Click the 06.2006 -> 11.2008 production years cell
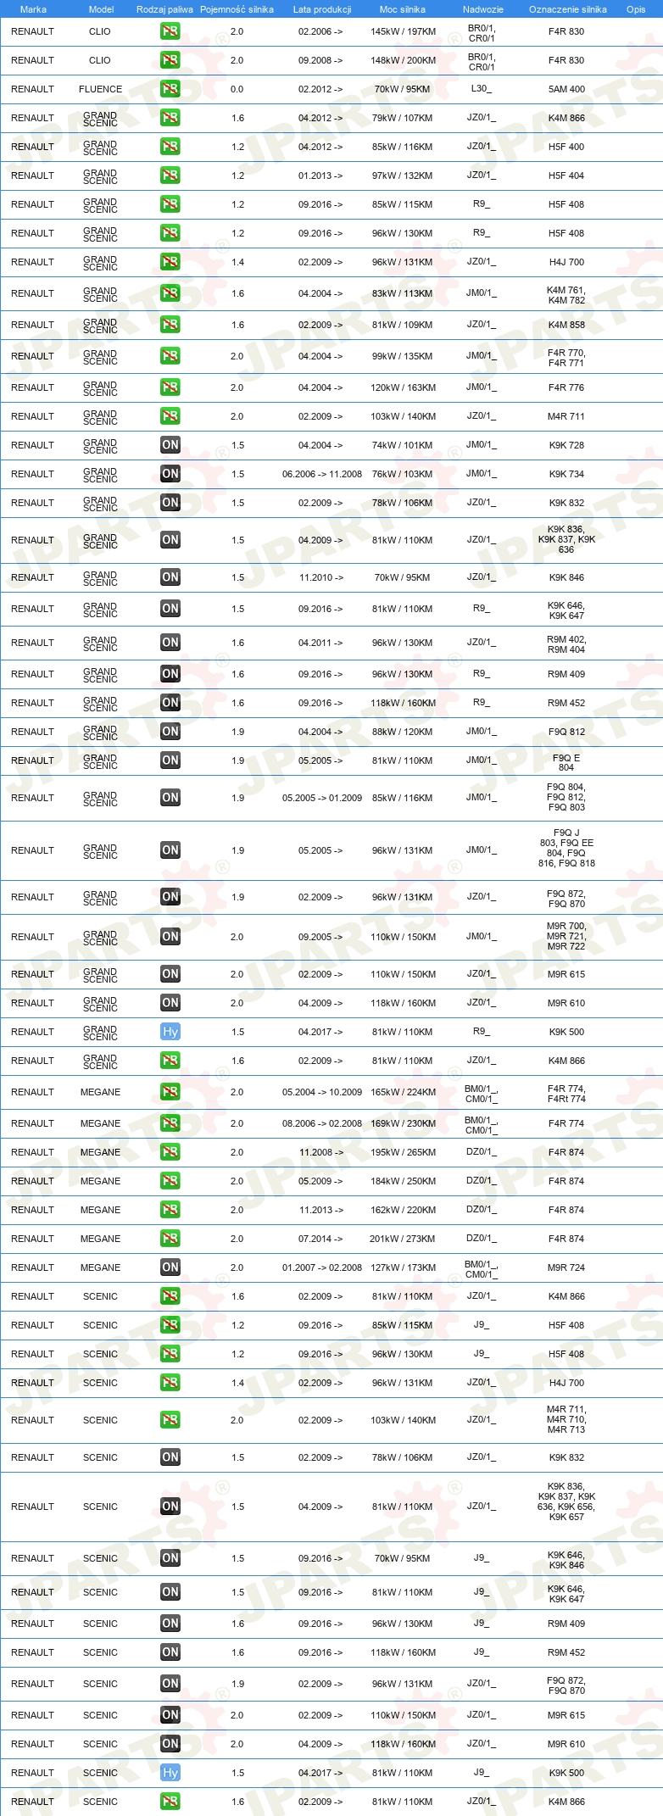Viewport: 663px width, 1816px height. pos(322,474)
